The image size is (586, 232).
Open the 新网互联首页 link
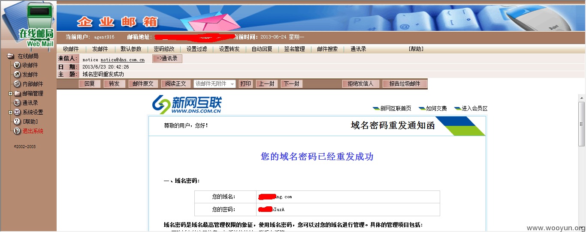pos(396,108)
